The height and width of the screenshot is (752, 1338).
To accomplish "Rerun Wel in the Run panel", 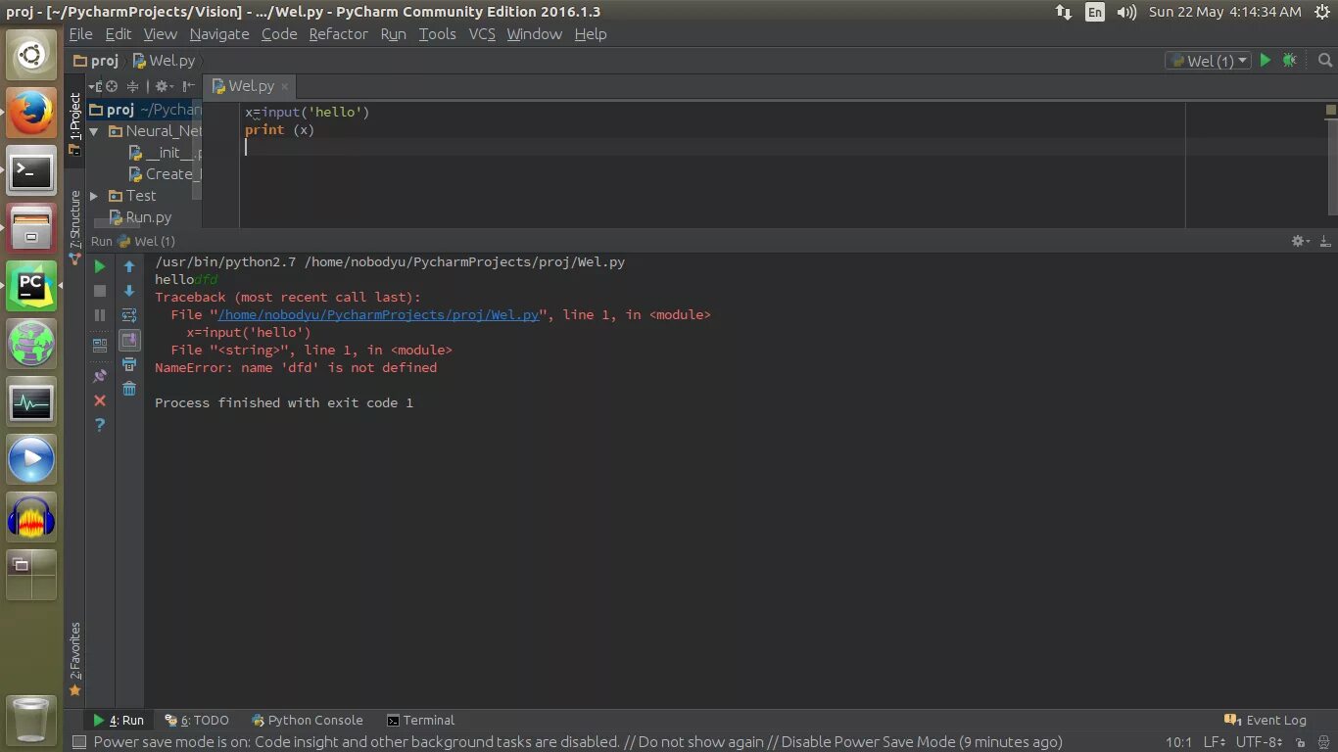I will [x=100, y=266].
